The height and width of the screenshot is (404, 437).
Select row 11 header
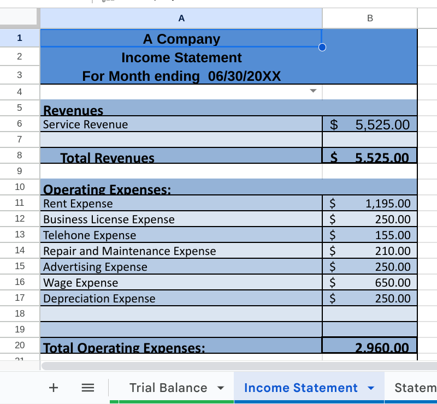point(20,203)
